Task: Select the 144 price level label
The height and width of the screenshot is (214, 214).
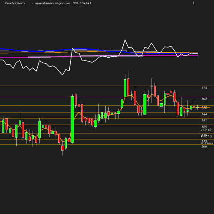Action: 204,114
